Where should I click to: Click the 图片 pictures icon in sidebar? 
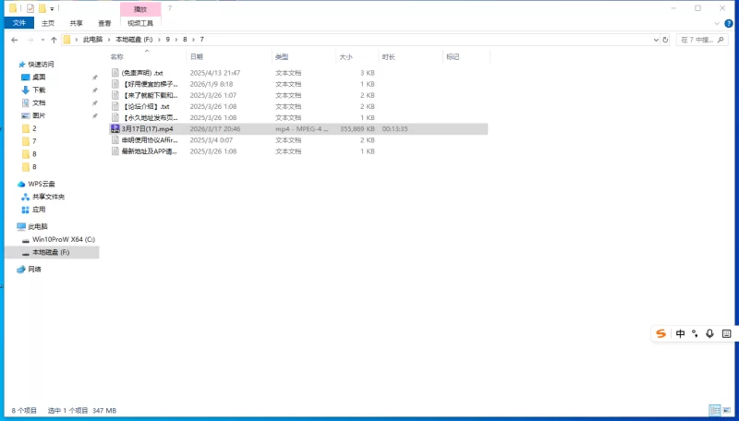(26, 115)
